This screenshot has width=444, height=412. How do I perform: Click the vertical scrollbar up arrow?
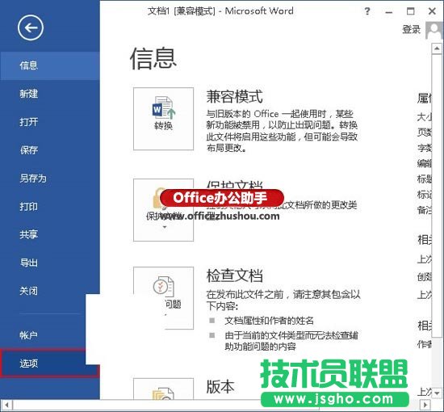click(437, 48)
